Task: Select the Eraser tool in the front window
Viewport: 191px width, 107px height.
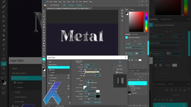Action: [44, 38]
